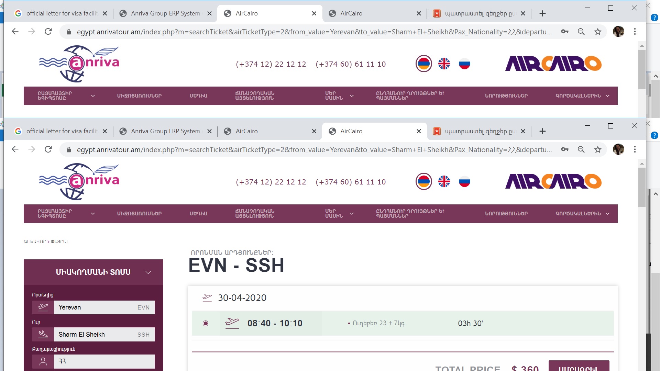This screenshot has height=371, width=660.
Task: Reload page in rear browser window
Action: click(48, 32)
